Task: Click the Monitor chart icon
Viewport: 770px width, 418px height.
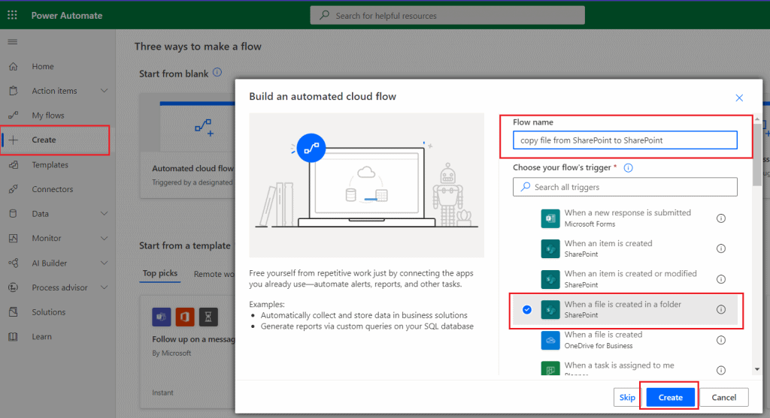Action: (14, 238)
